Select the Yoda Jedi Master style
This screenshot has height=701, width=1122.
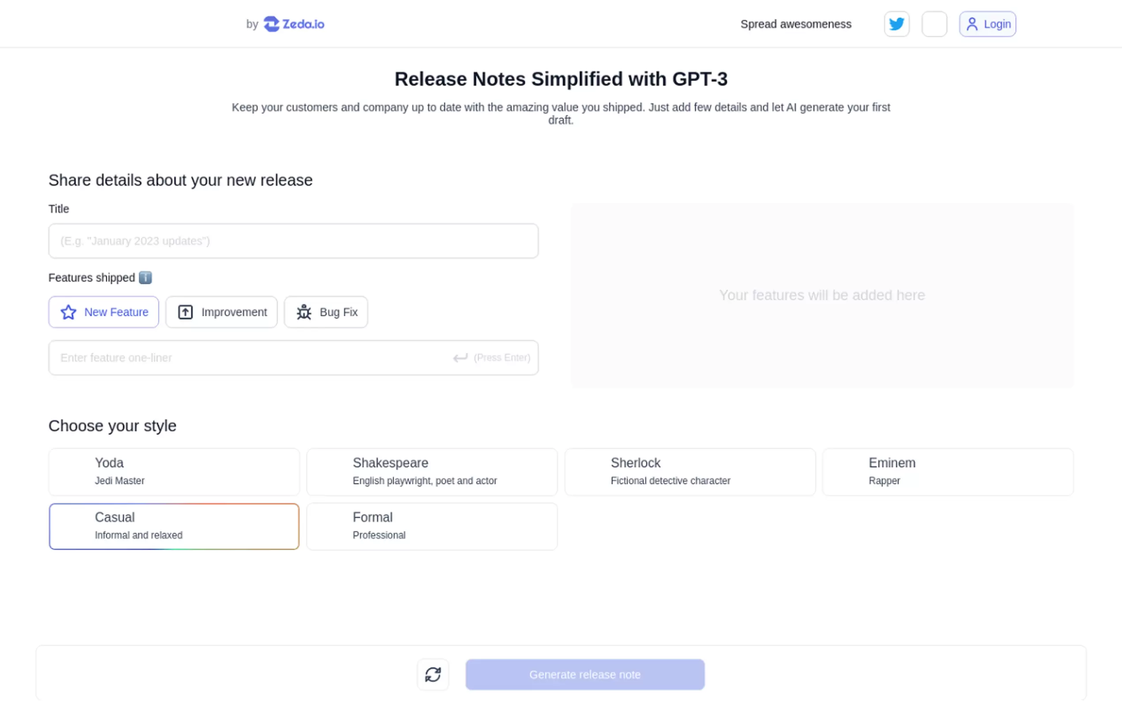click(174, 471)
